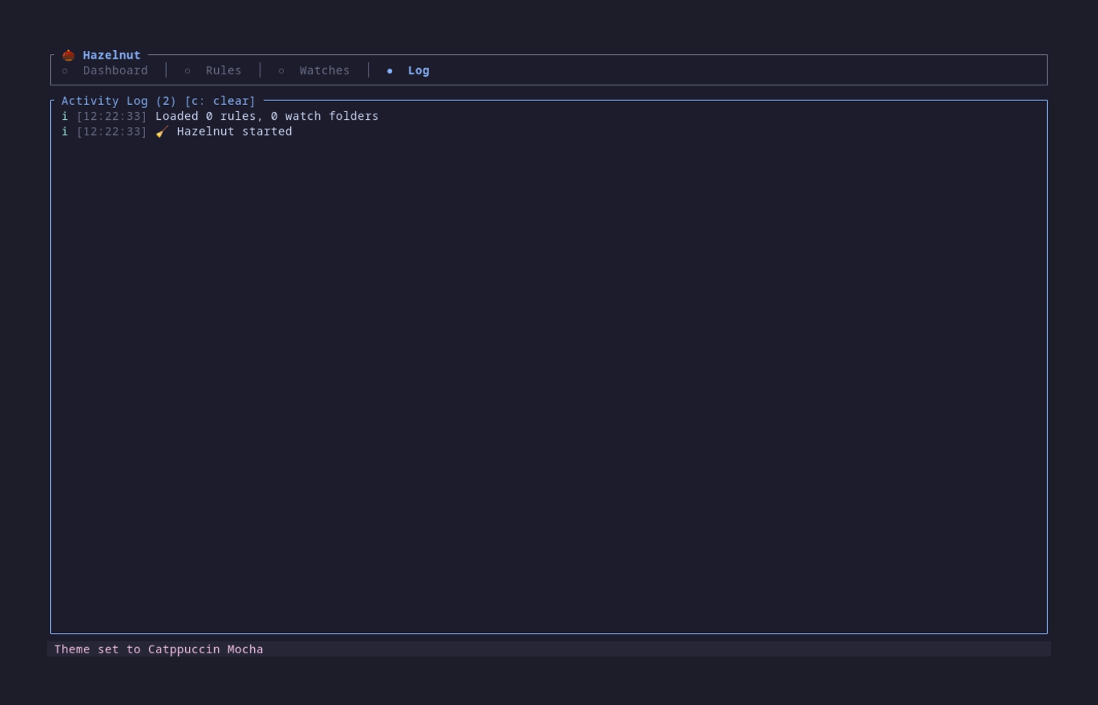Select the active Log tab label
1098x705 pixels.
pyautogui.click(x=419, y=70)
